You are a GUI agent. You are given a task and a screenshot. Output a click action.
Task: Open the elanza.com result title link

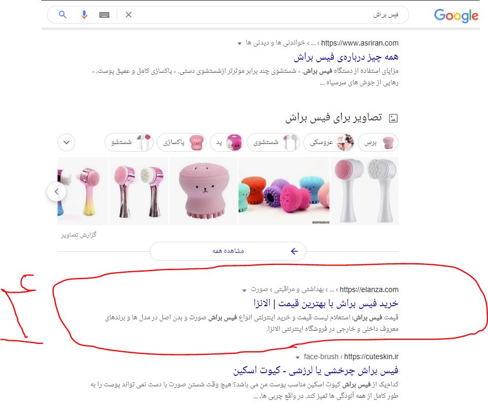coord(326,303)
